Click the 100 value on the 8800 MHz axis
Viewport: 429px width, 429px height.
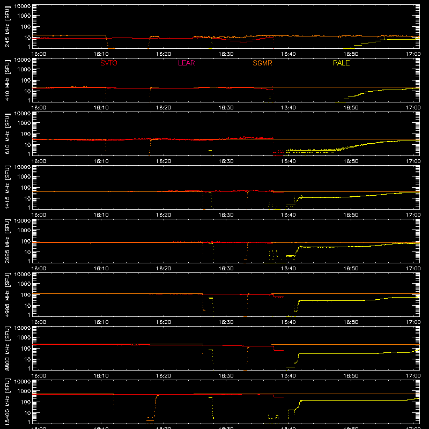coord(26,348)
